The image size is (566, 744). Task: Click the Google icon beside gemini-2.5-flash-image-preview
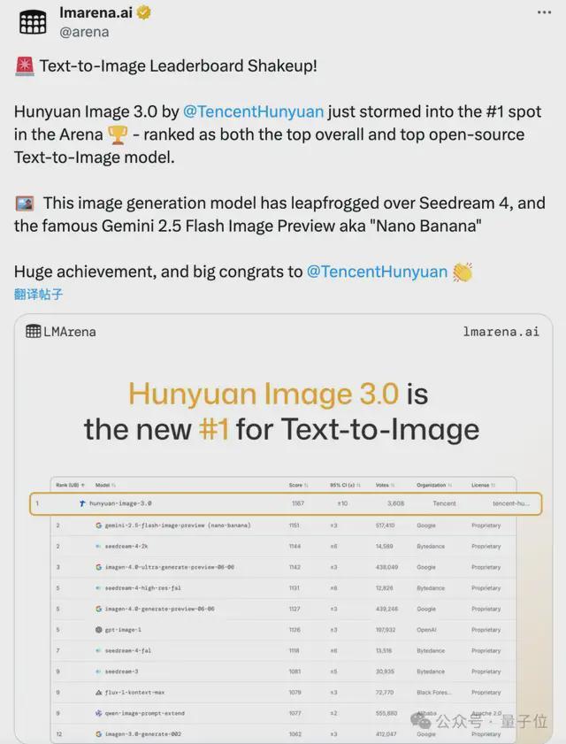pyautogui.click(x=99, y=525)
